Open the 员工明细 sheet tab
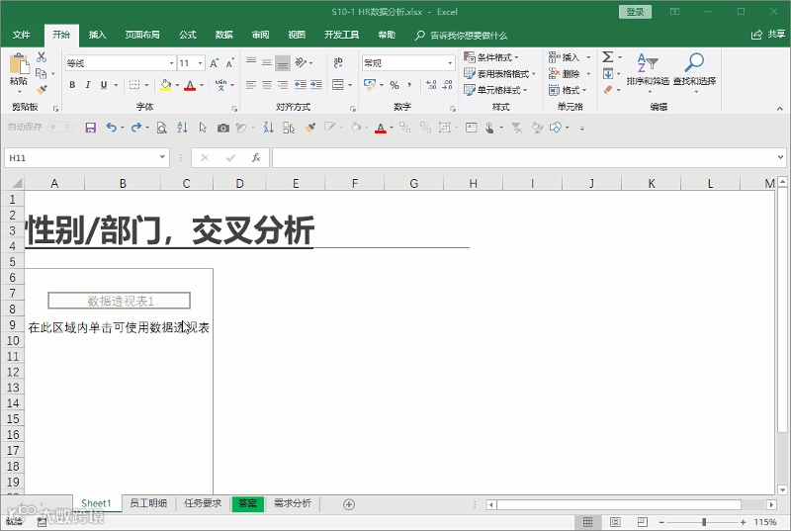Viewport: 791px width, 531px height. (x=148, y=502)
